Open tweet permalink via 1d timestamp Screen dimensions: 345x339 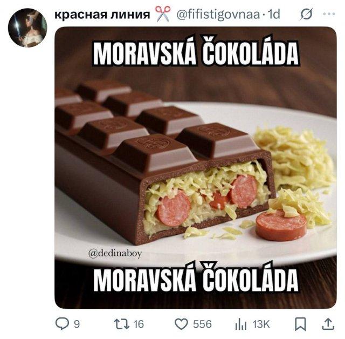273,15
